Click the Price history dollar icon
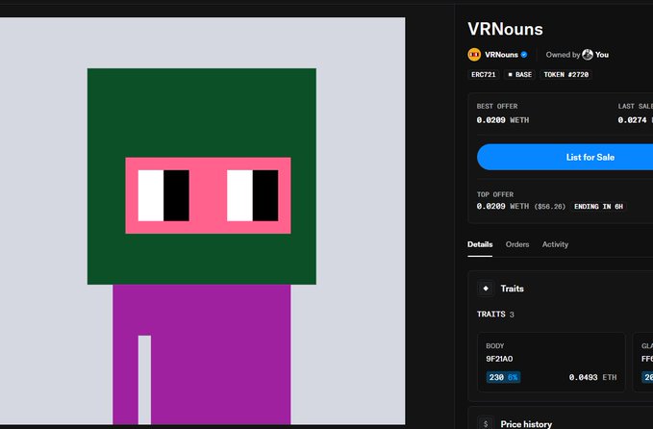Image resolution: width=653 pixels, height=429 pixels. (486, 424)
